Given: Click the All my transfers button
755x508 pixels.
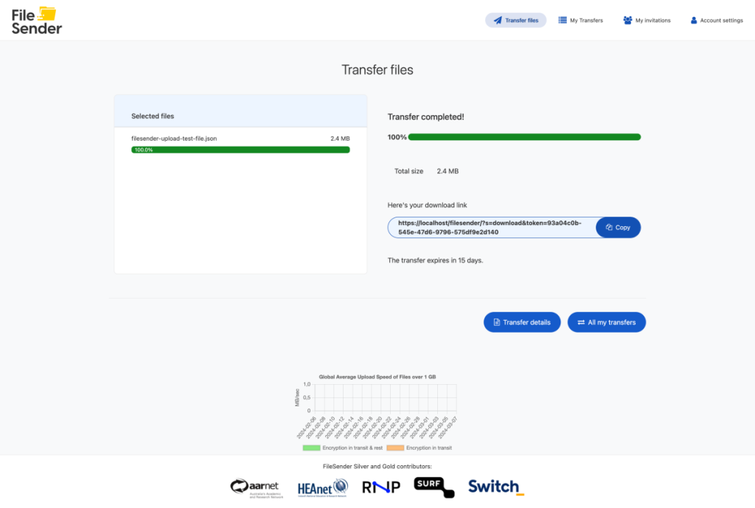Looking at the screenshot, I should tap(606, 322).
